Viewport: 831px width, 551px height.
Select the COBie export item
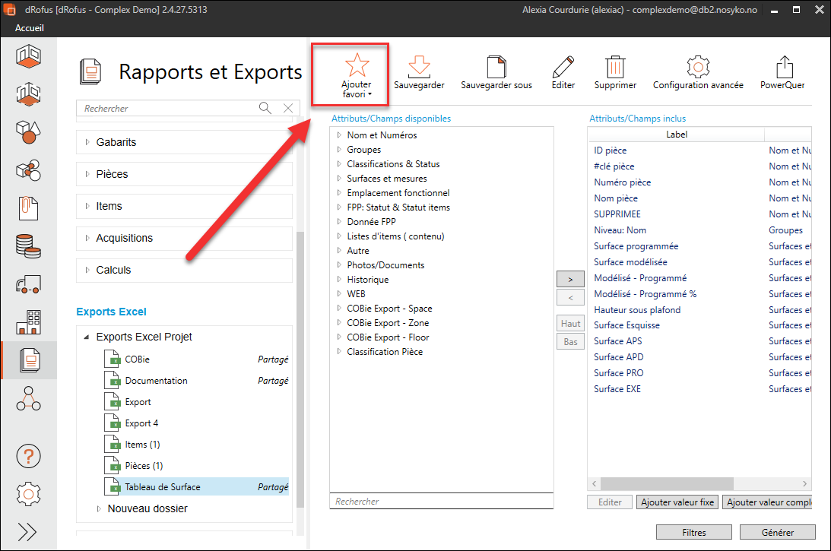click(138, 359)
